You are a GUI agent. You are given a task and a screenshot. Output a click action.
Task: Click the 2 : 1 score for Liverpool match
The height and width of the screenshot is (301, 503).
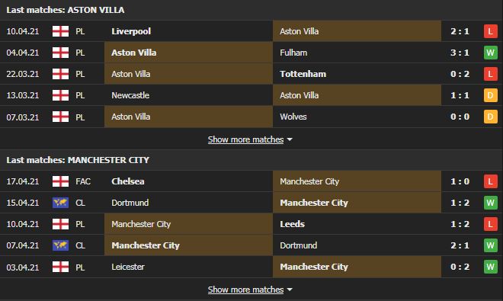(460, 31)
